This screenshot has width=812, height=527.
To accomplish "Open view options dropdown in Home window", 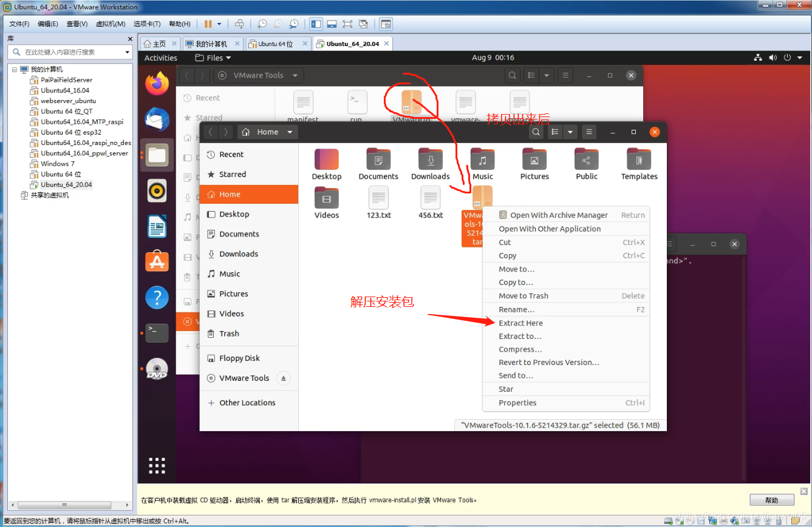I will [570, 132].
